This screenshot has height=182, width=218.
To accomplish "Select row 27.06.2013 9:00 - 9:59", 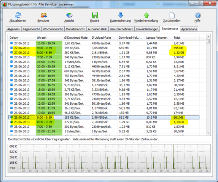I will pos(104,48).
